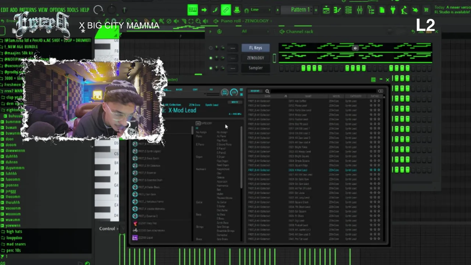Viewport: 471px width, 265px height.
Task: Select the mute tool in piano roll toolbar
Action: click(176, 21)
